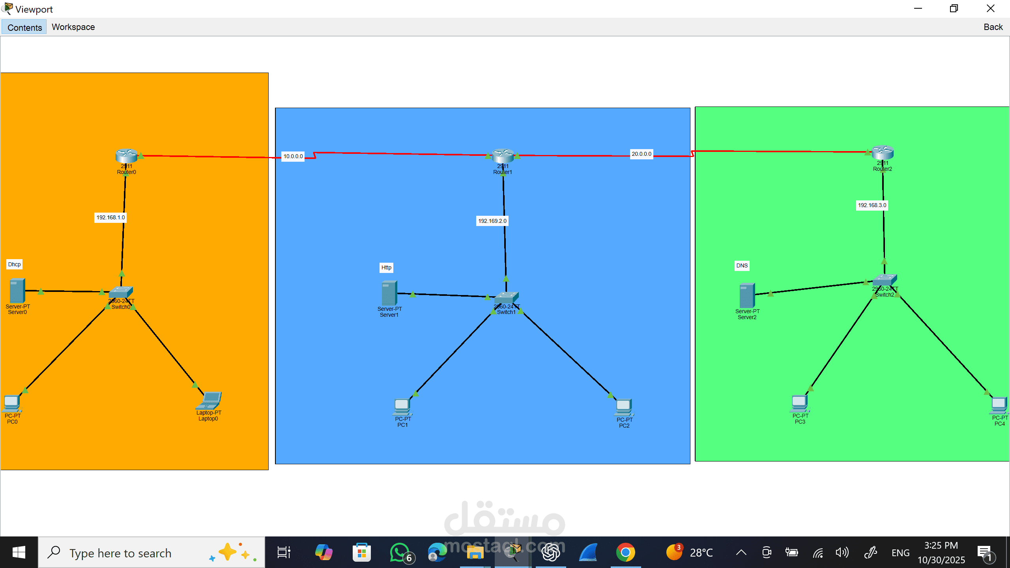The width and height of the screenshot is (1010, 568).
Task: Click the Back button
Action: click(x=993, y=27)
